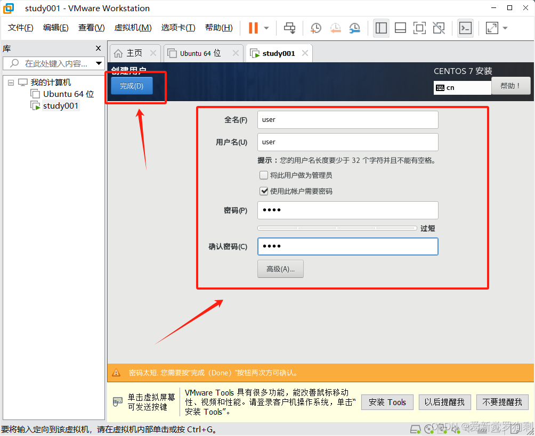
Task: Click the hard disk status icon in status bar
Action: tap(415, 429)
